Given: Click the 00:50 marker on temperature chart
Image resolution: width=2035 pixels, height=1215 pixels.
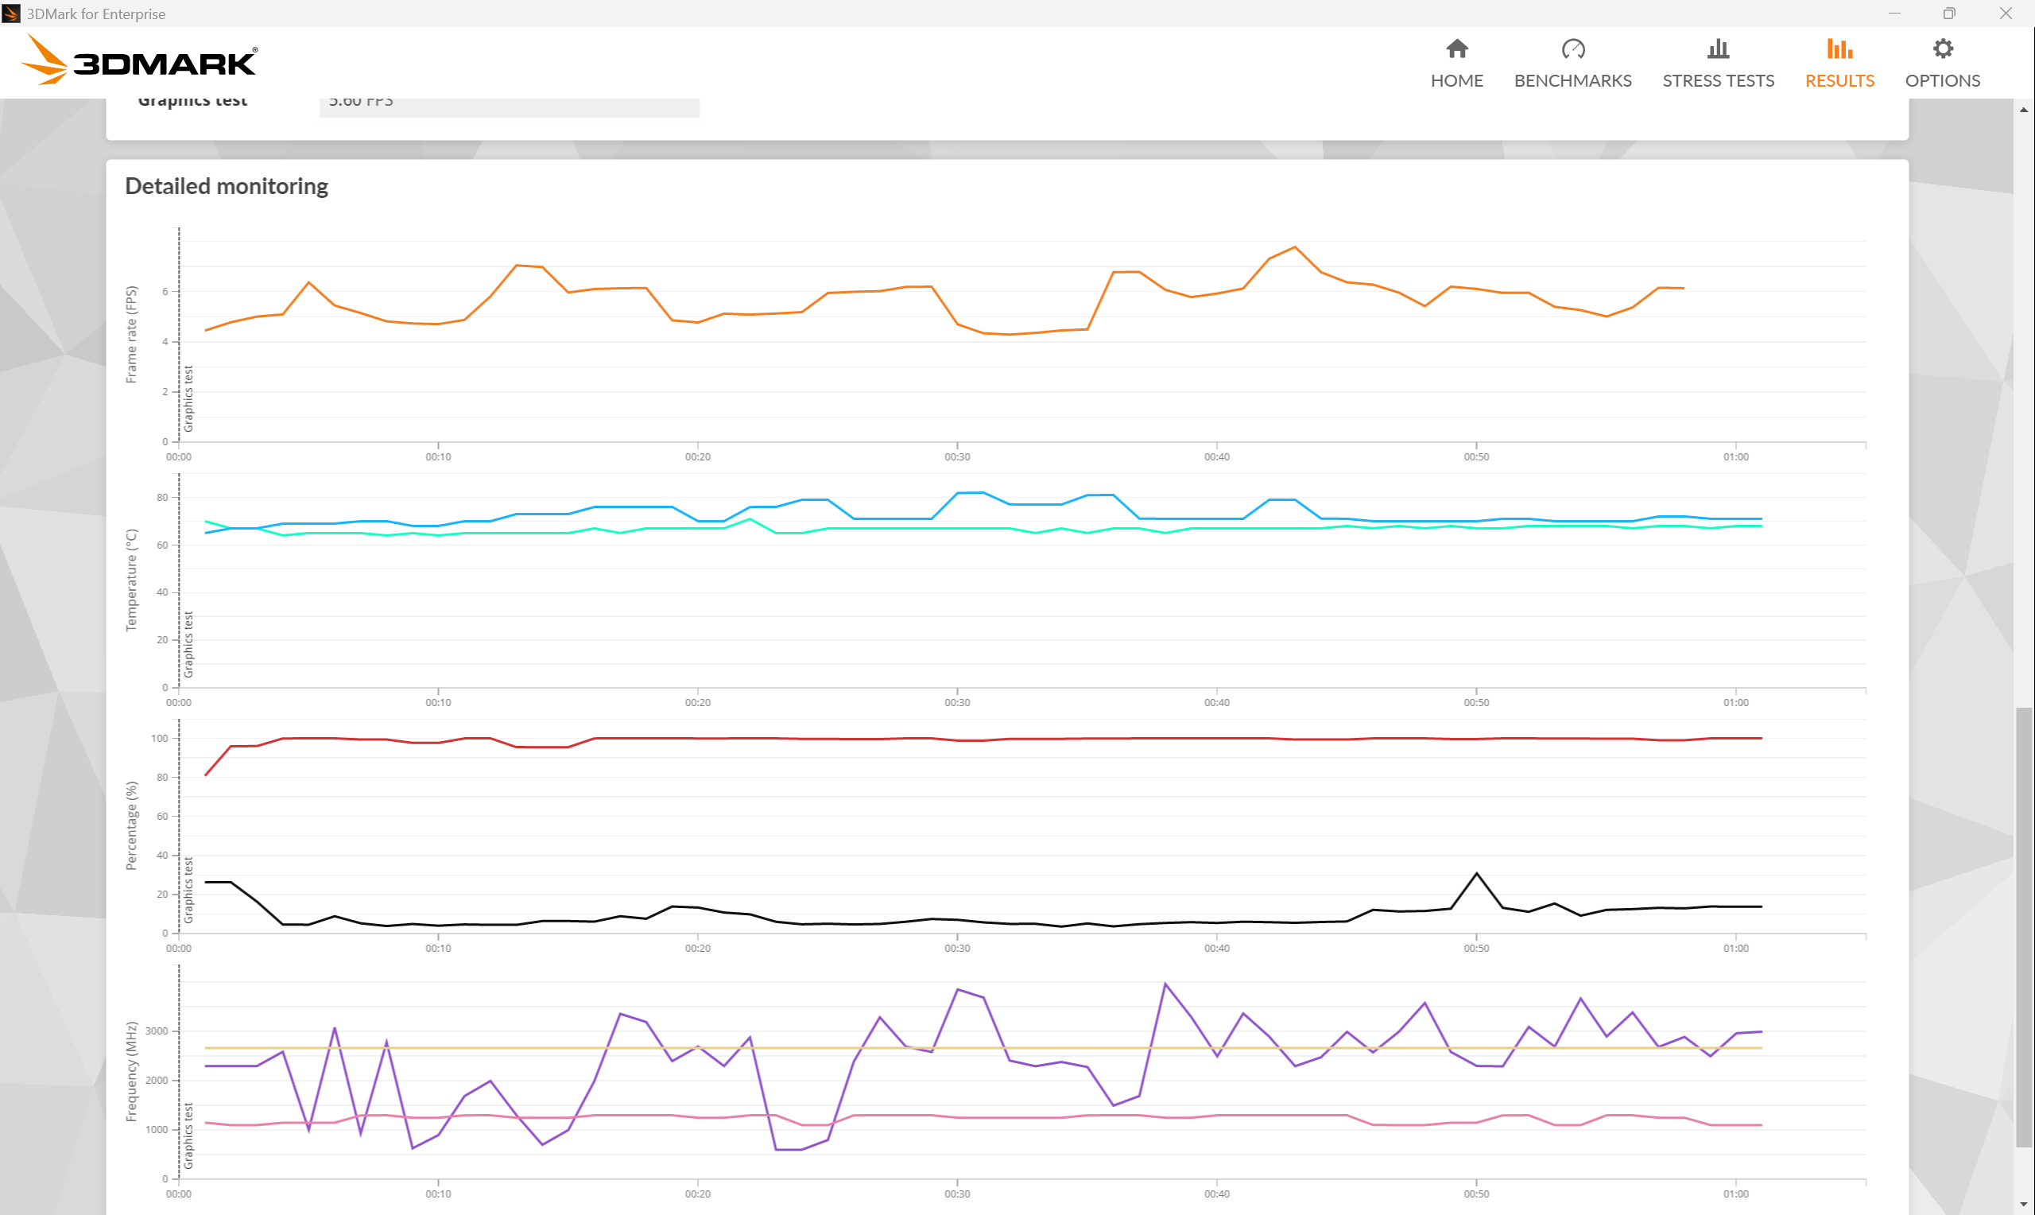Looking at the screenshot, I should click(1475, 702).
